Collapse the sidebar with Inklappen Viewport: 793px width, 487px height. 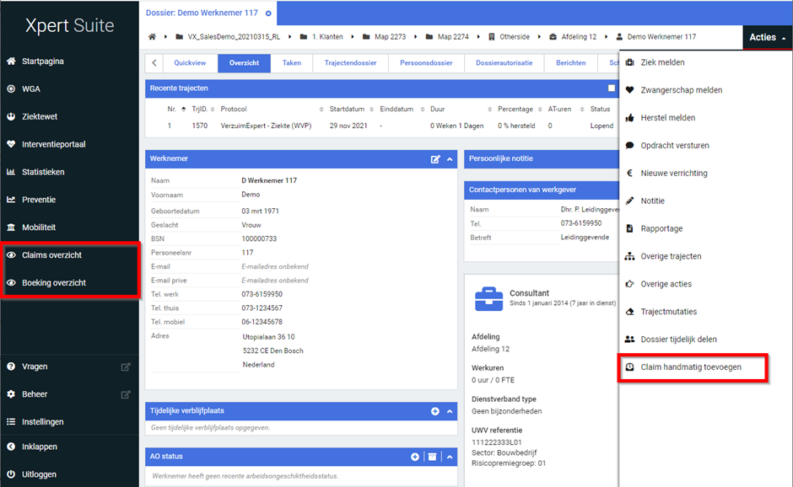pyautogui.click(x=39, y=447)
